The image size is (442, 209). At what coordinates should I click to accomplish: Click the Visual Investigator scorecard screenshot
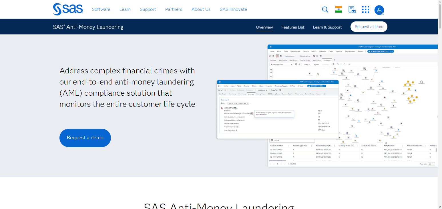click(277, 109)
